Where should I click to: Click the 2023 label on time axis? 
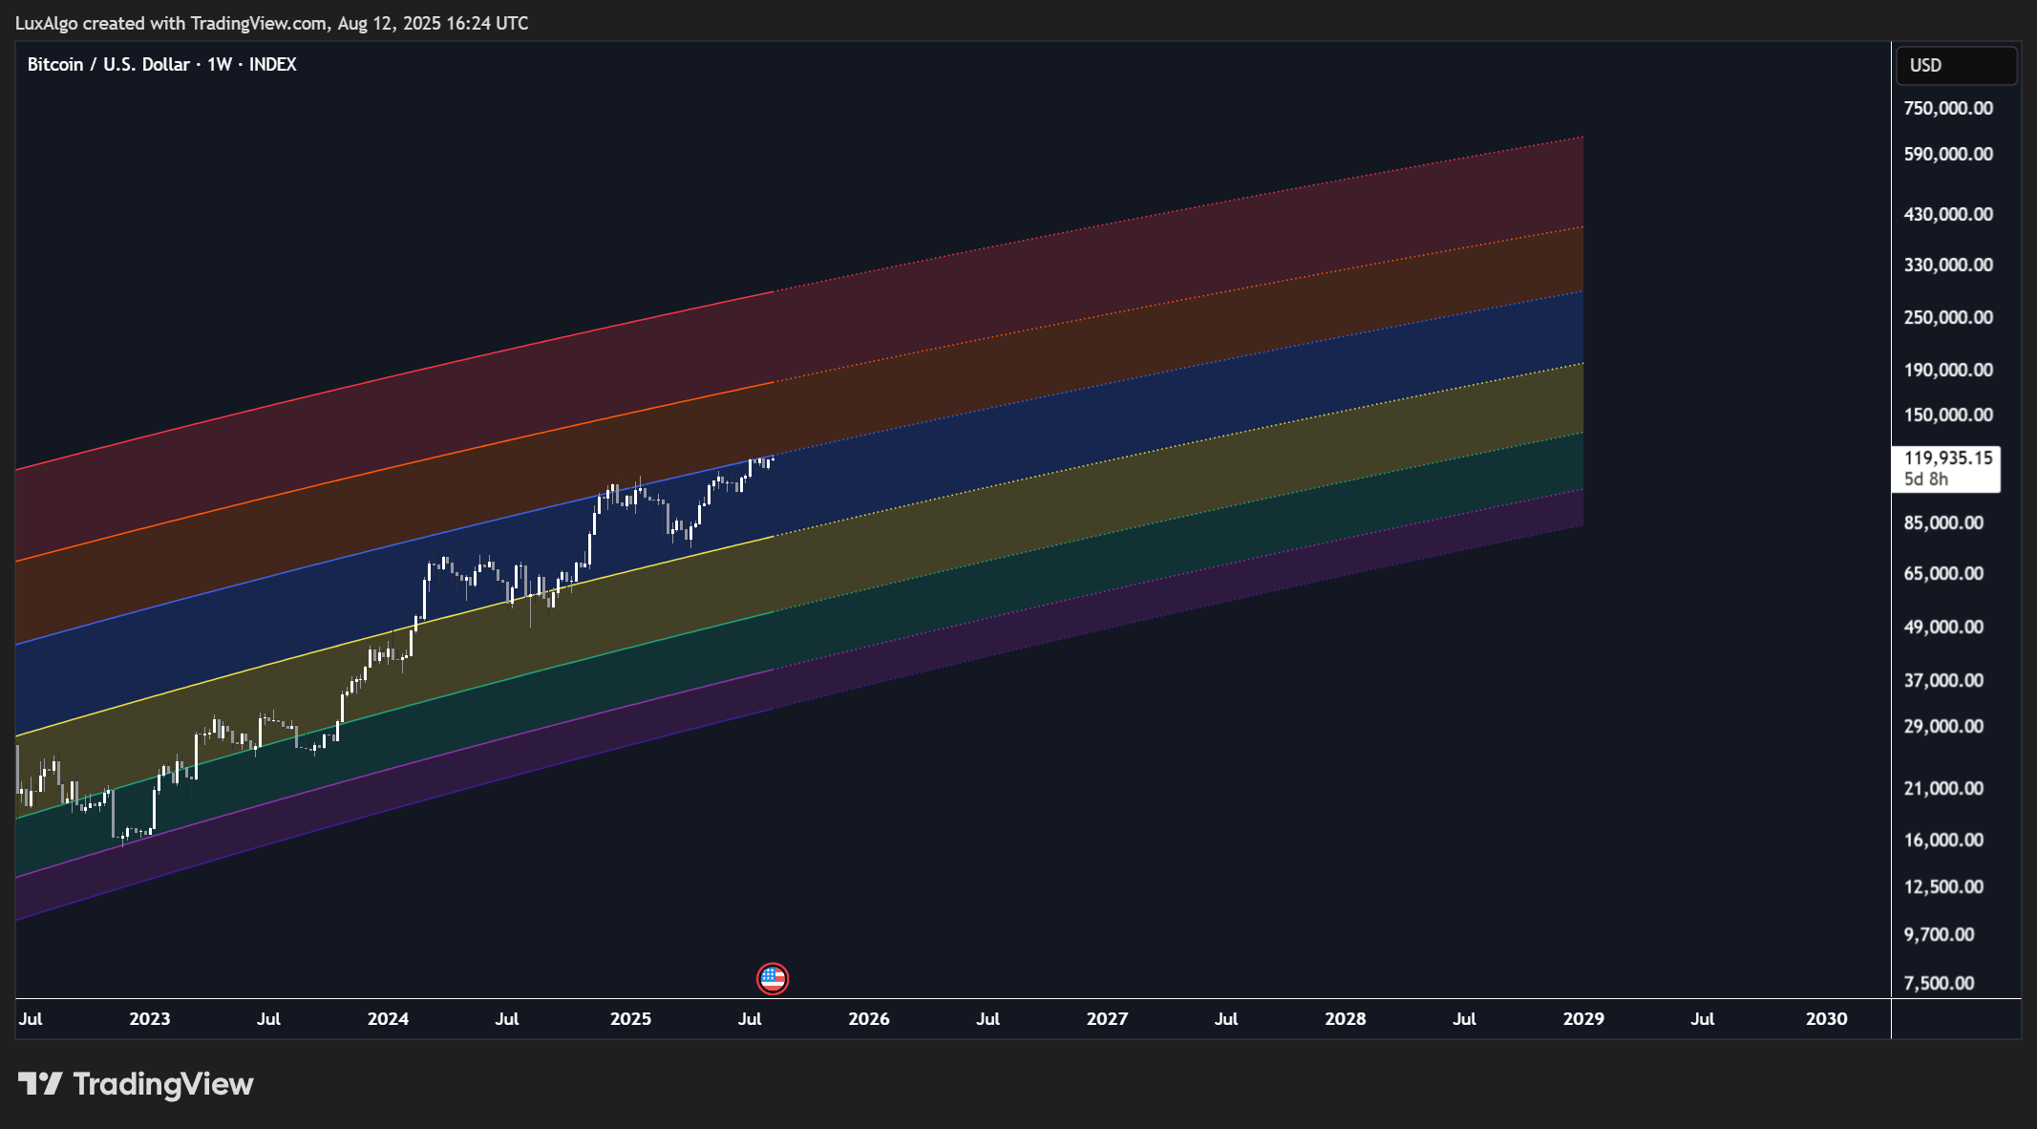(150, 1019)
